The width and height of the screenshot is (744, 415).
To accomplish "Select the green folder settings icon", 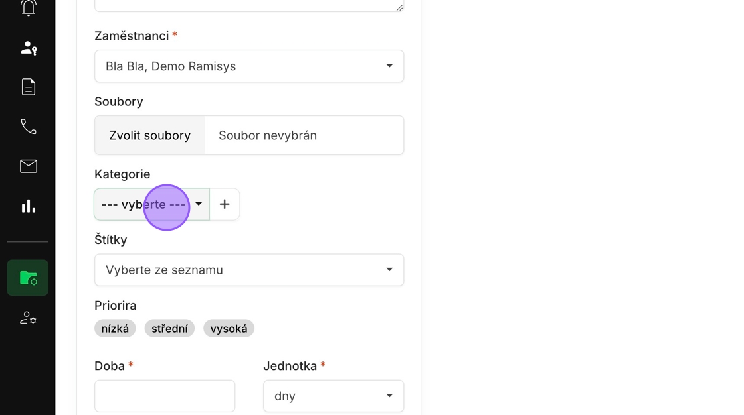I will [27, 278].
